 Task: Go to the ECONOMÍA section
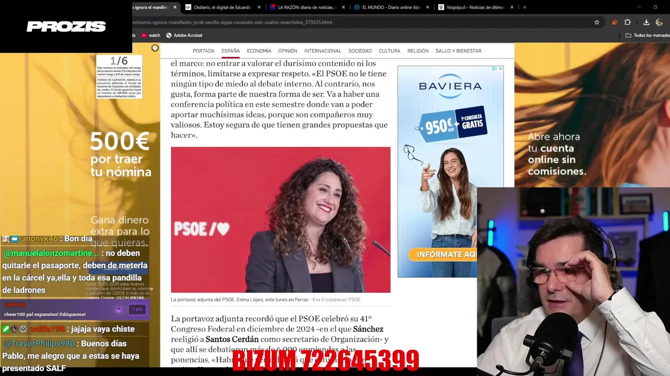tap(259, 51)
